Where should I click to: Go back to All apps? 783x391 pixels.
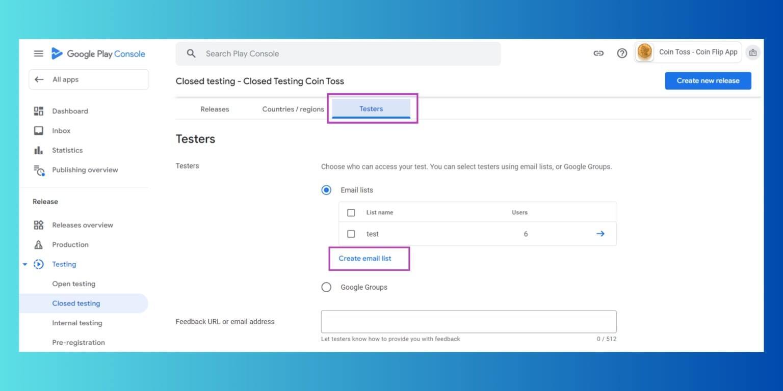tap(89, 79)
